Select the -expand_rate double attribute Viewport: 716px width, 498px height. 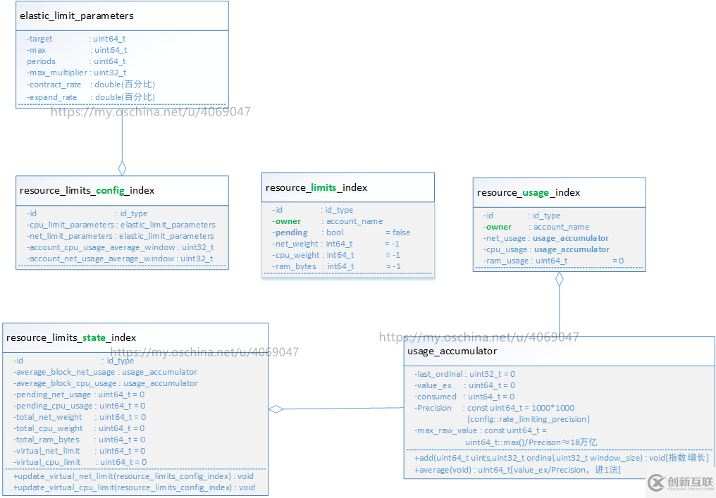click(x=91, y=97)
